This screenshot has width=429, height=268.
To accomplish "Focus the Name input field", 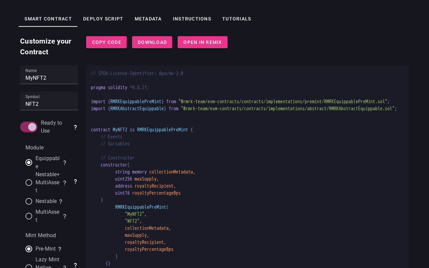I will pos(49,75).
